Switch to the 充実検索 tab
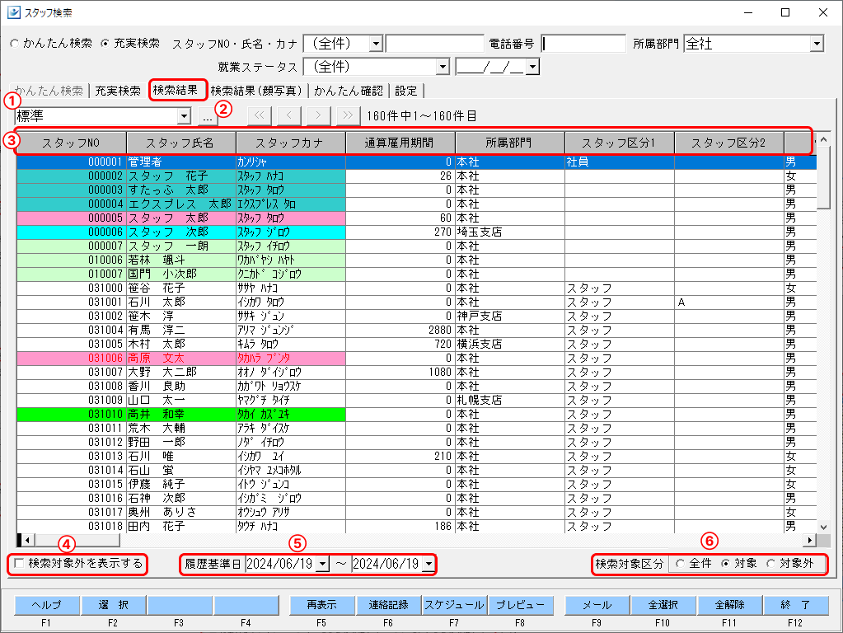 tap(118, 91)
